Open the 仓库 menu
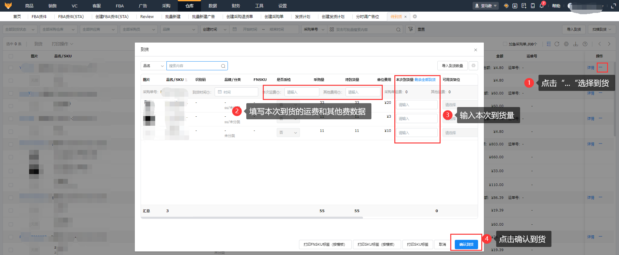This screenshot has width=619, height=255. tap(189, 6)
